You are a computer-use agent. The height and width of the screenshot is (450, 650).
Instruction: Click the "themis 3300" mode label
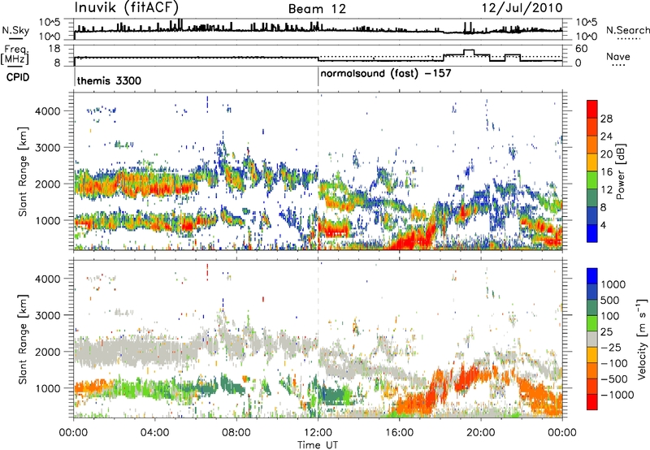109,80
